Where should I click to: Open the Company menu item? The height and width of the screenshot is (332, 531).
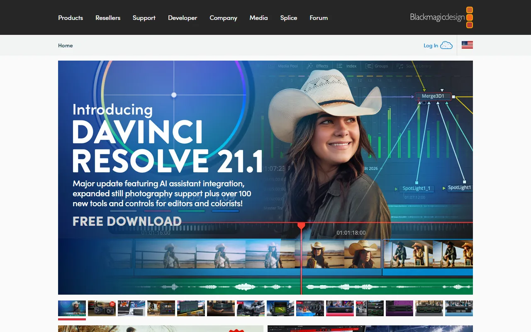coord(223,18)
